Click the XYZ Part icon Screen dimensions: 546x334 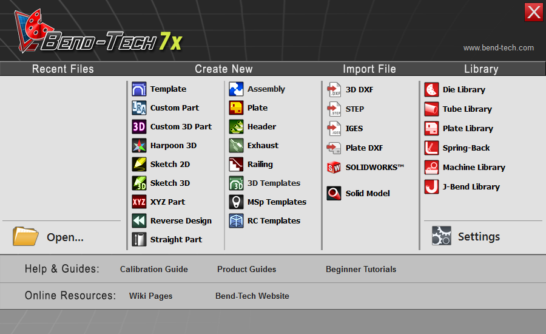click(139, 202)
